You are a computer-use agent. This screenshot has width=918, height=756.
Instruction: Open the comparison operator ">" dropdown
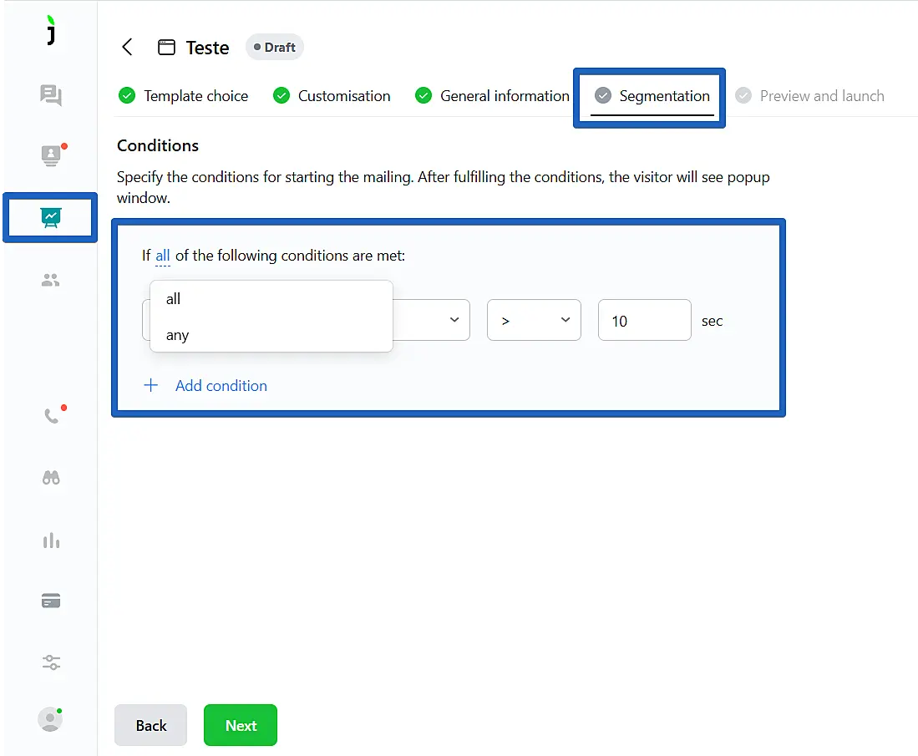point(534,321)
